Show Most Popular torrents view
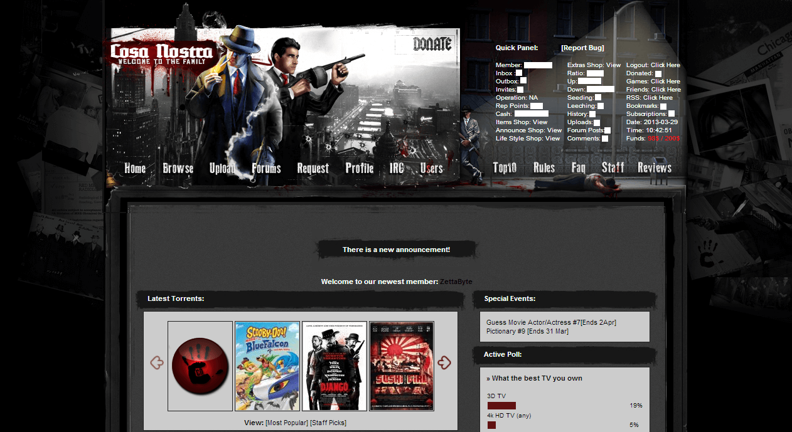The image size is (792, 432). [x=286, y=423]
